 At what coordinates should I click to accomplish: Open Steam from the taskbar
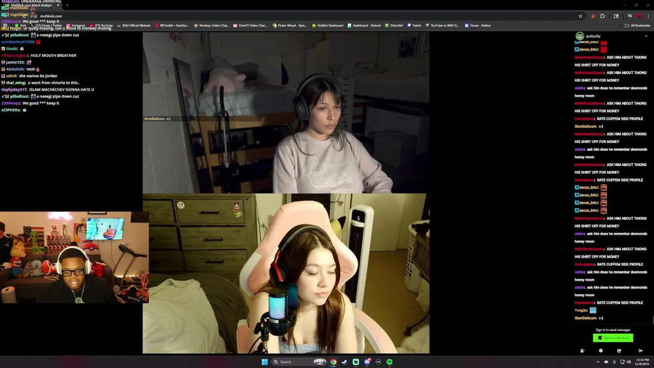click(x=344, y=362)
